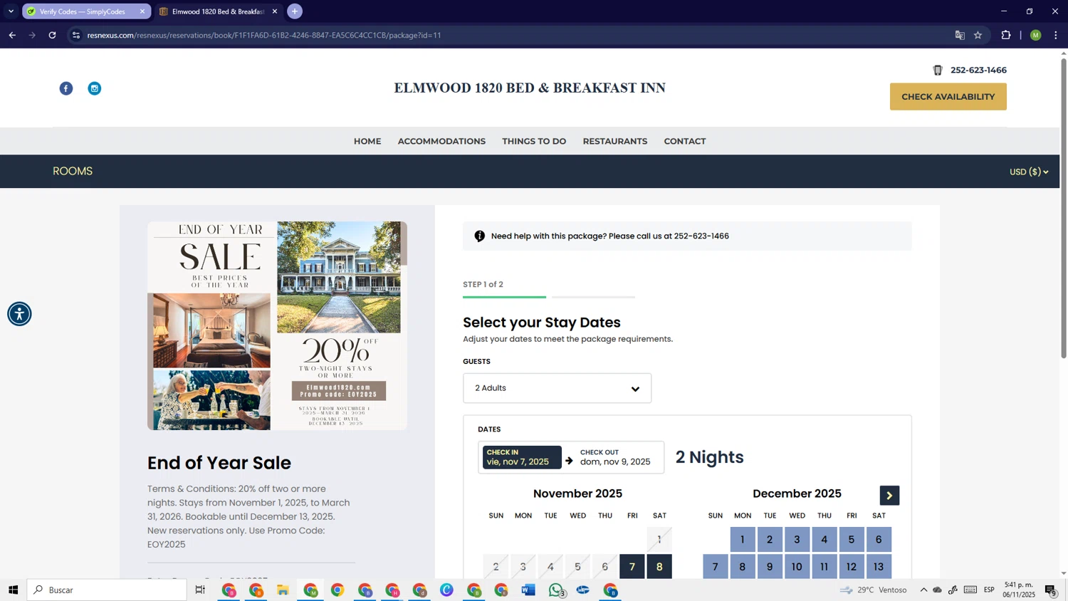Expand the Guests dropdown showing 2 Adults
1068x601 pixels.
tap(557, 388)
